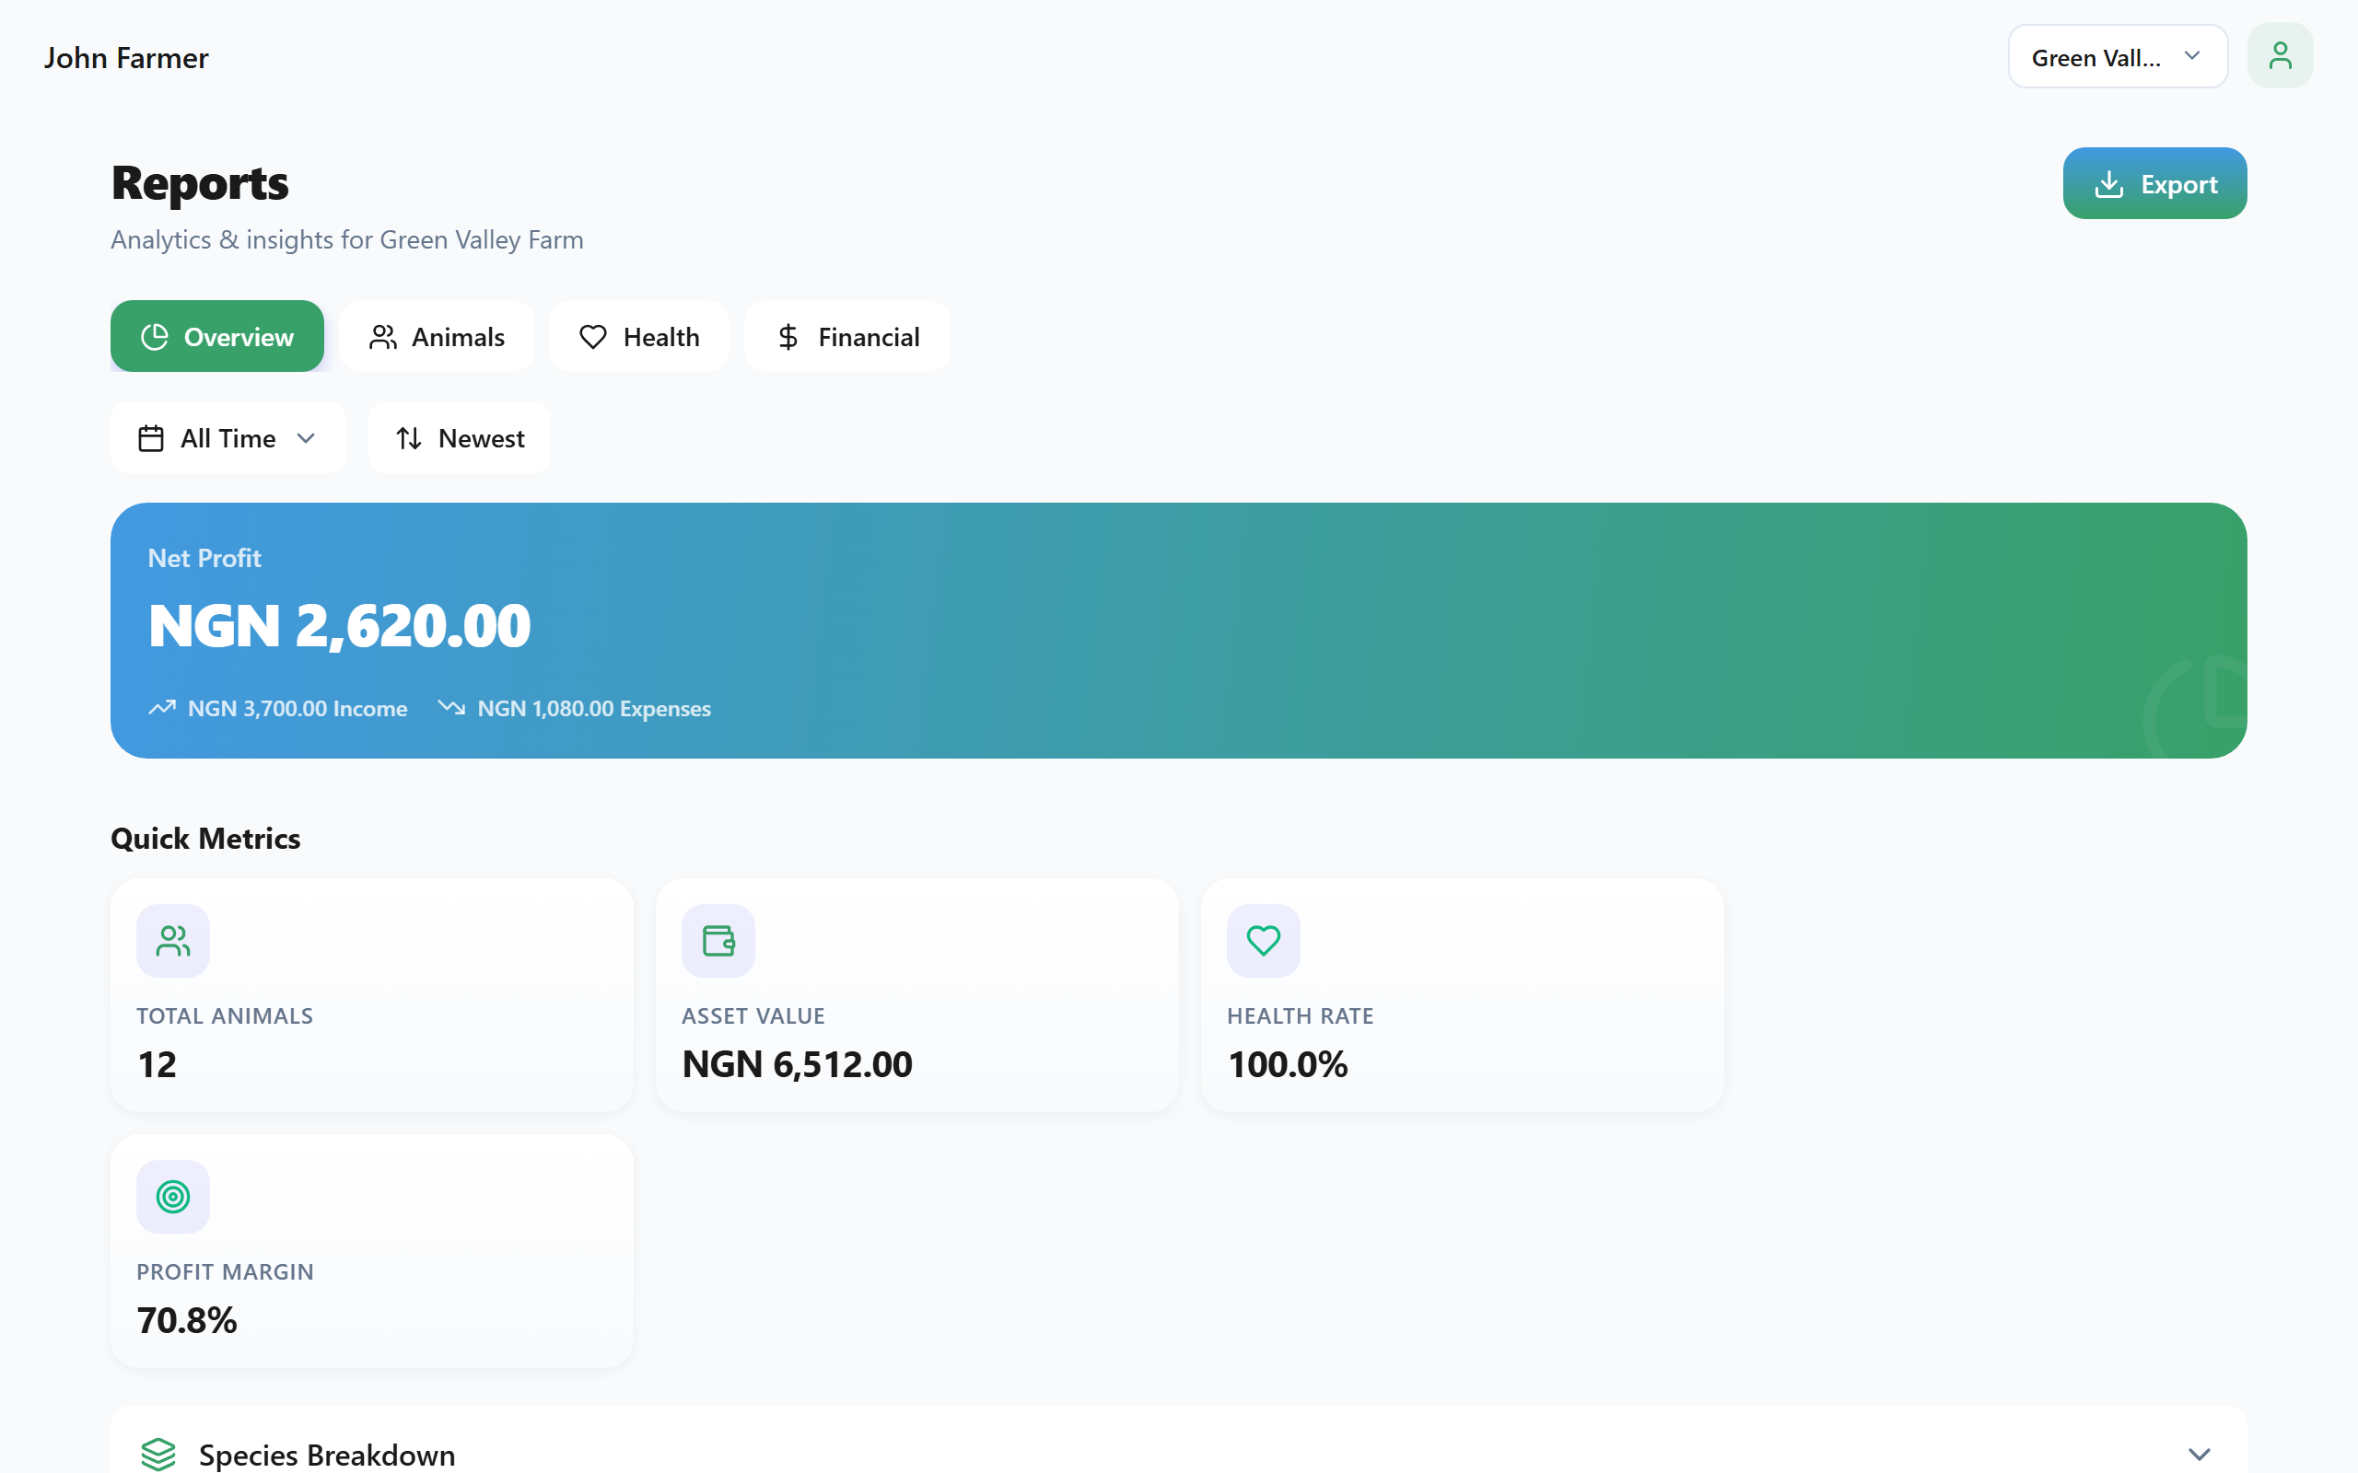Screen dimensions: 2358x1473
Task: Click the Quick Metrics heading
Action: (x=205, y=839)
